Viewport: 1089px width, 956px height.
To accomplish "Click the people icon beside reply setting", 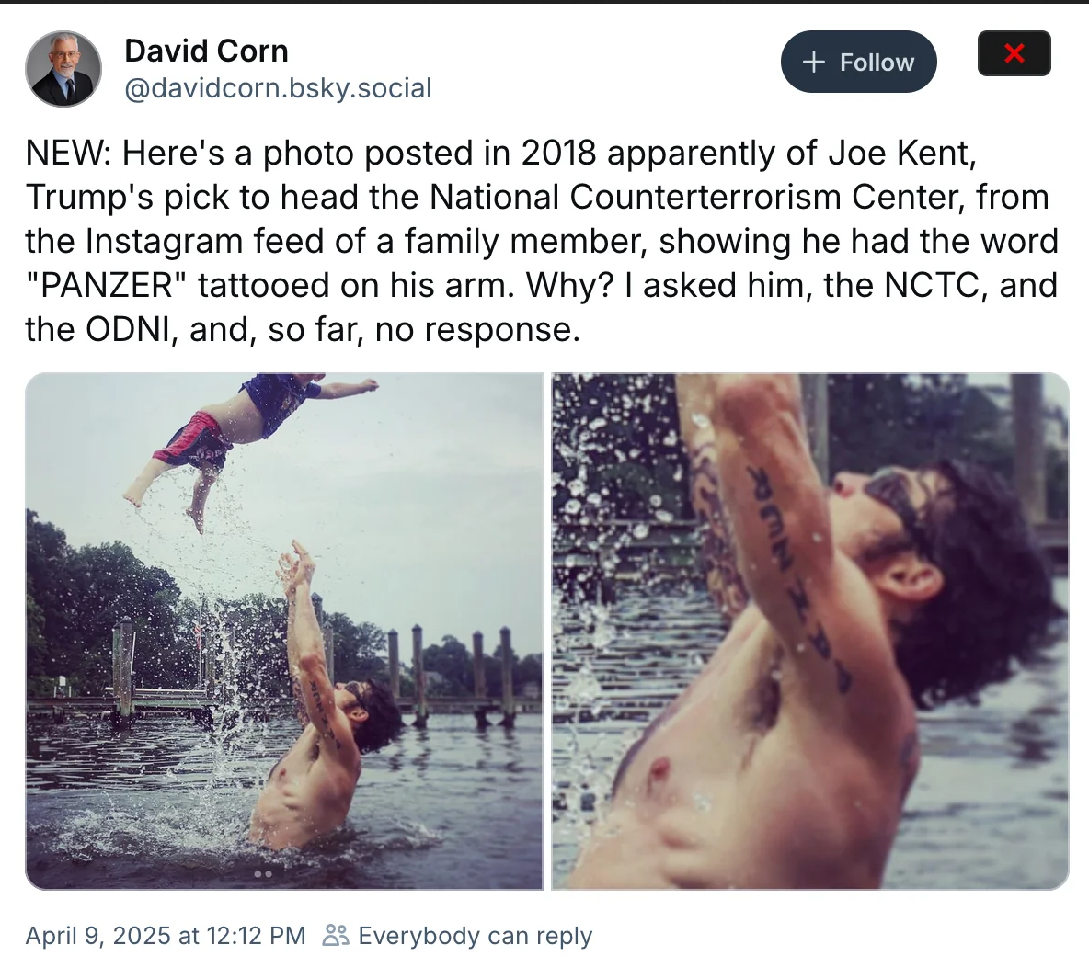I will pos(336,935).
